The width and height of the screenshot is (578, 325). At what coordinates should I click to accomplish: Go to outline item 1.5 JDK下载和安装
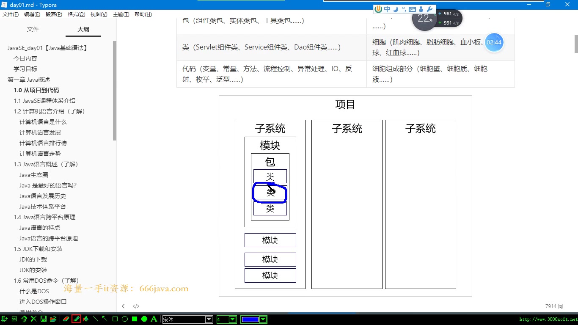tap(38, 249)
